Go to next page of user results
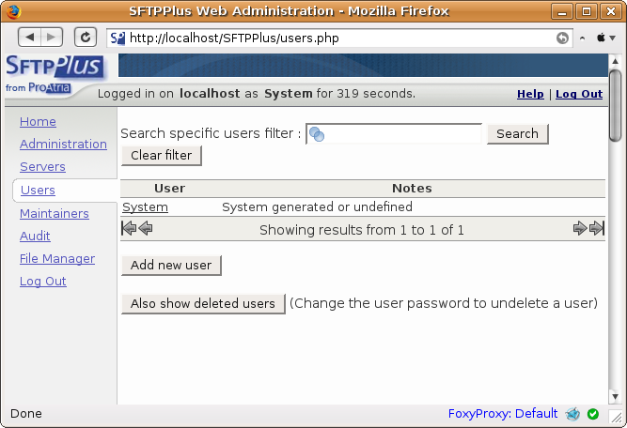This screenshot has width=627, height=428. (580, 228)
